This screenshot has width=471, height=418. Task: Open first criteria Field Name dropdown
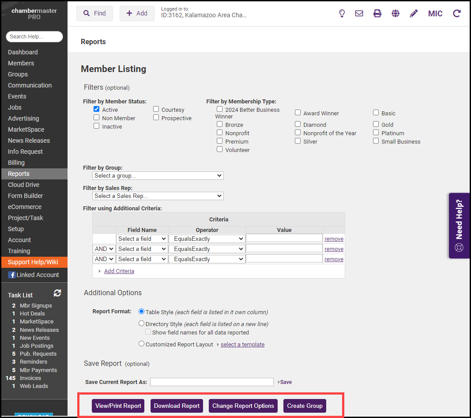point(142,239)
